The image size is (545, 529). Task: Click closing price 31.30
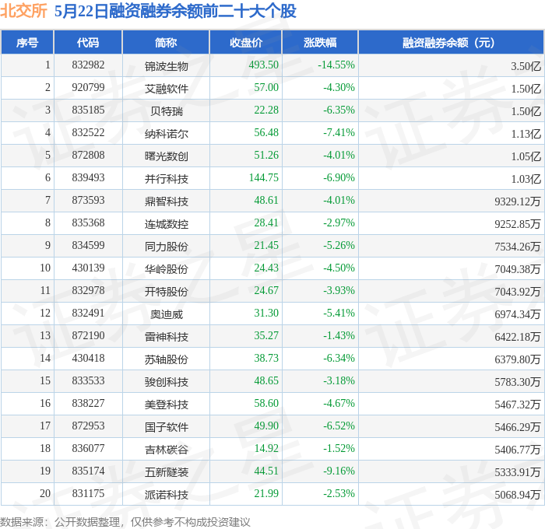(266, 314)
